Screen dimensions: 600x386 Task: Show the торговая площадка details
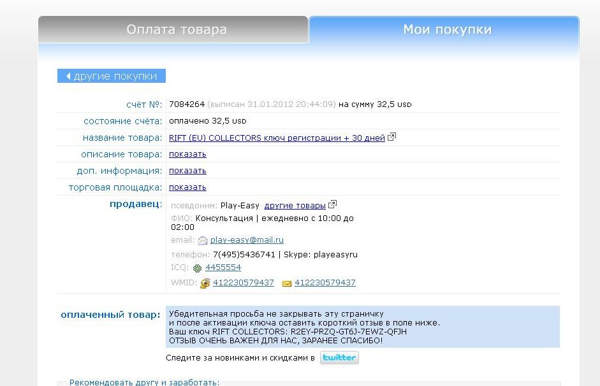click(x=187, y=187)
